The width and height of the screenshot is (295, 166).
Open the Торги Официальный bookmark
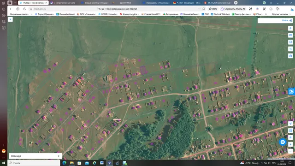(44, 14)
